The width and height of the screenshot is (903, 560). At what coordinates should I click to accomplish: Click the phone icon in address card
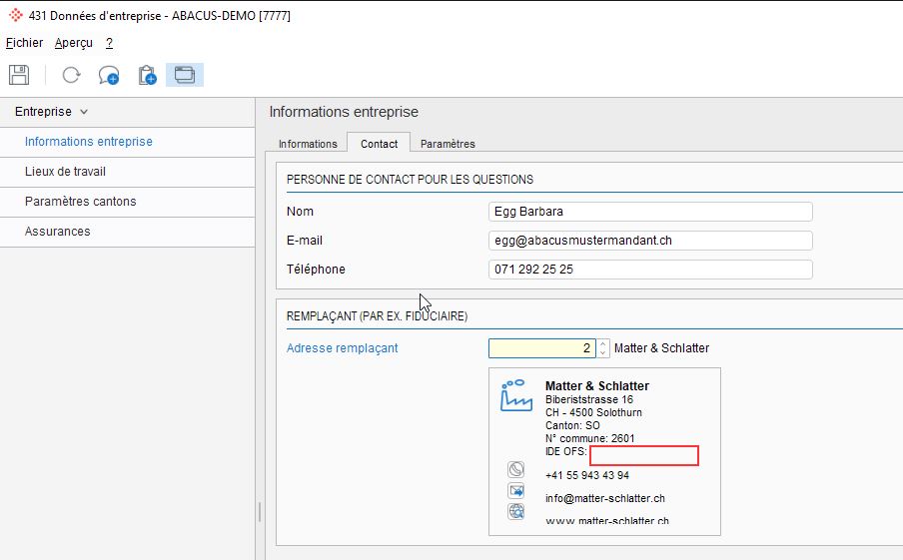[516, 469]
